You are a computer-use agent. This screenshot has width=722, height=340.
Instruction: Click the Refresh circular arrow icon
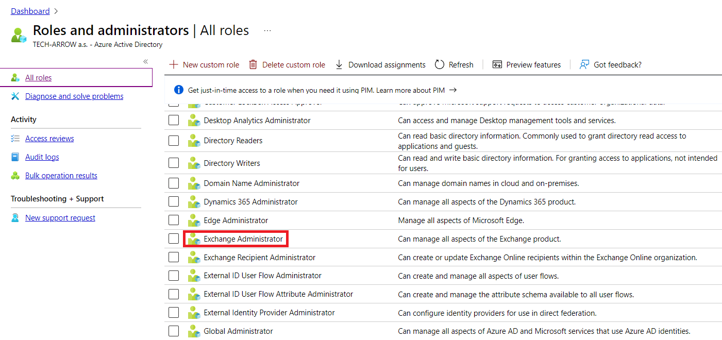[x=440, y=64]
